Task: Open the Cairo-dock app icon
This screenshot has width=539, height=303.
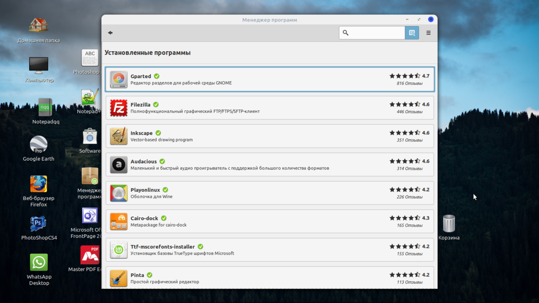Action: (119, 221)
